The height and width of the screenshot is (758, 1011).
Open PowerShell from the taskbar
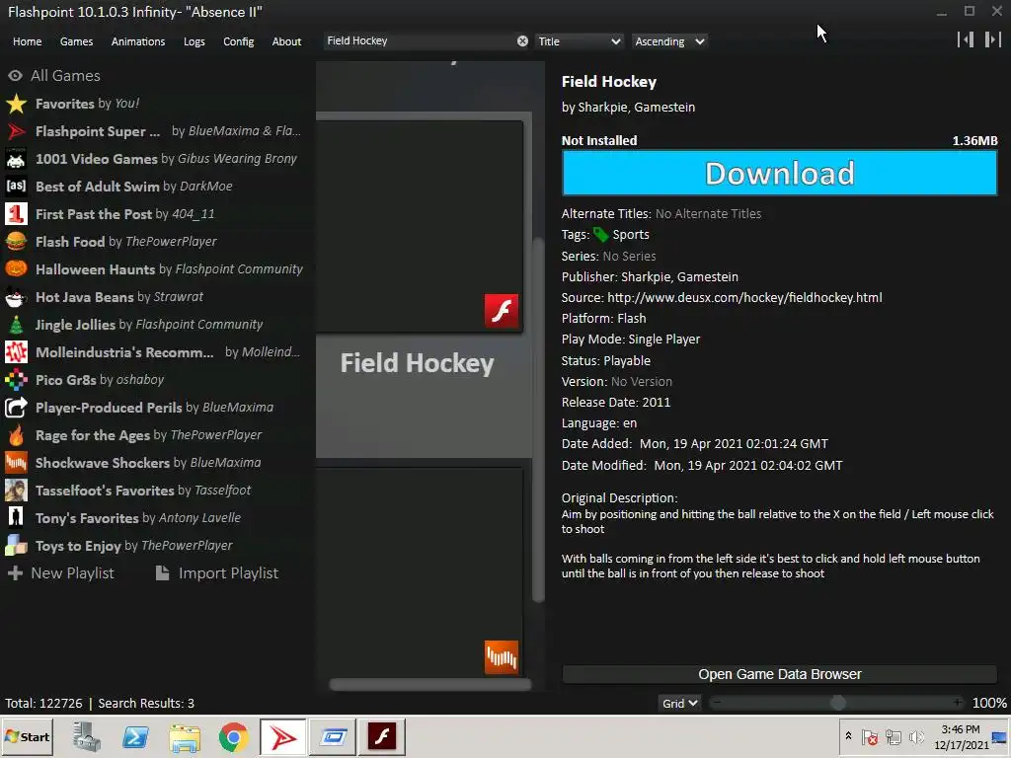tap(135, 736)
